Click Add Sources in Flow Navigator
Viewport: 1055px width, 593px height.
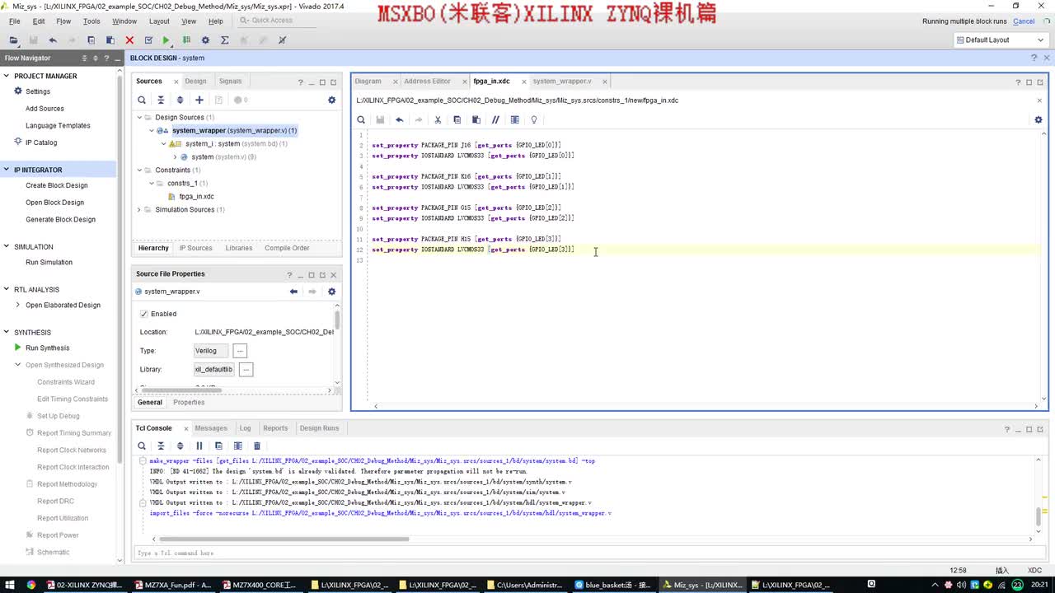45,108
